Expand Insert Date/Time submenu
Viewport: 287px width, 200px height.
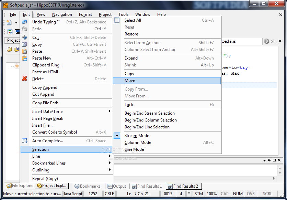(66, 112)
